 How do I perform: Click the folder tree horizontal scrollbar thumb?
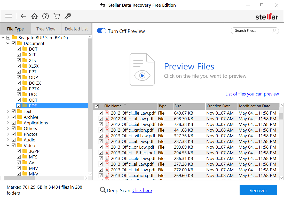pos(20,178)
